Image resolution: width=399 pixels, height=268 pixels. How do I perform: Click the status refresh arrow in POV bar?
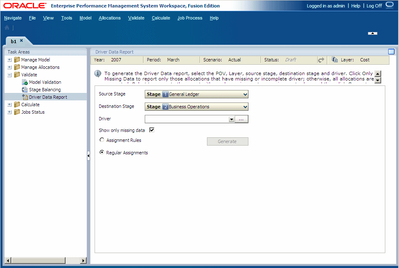click(321, 59)
